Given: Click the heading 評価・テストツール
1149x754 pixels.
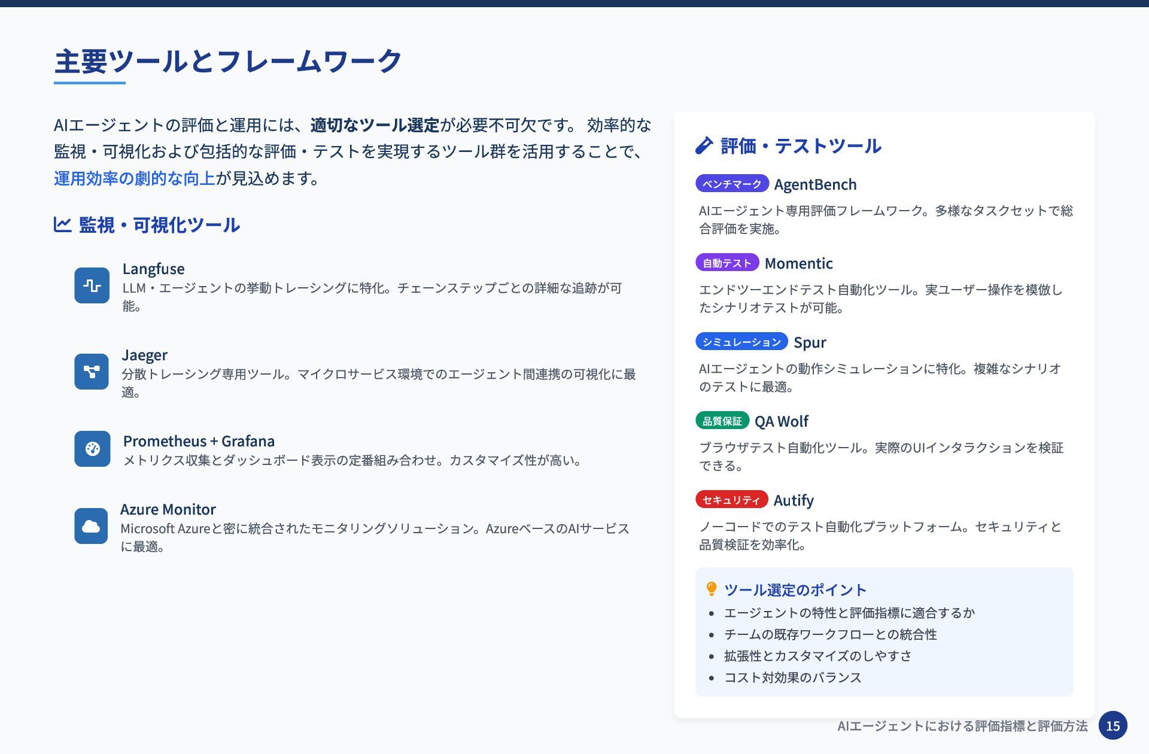Looking at the screenshot, I should click(801, 146).
